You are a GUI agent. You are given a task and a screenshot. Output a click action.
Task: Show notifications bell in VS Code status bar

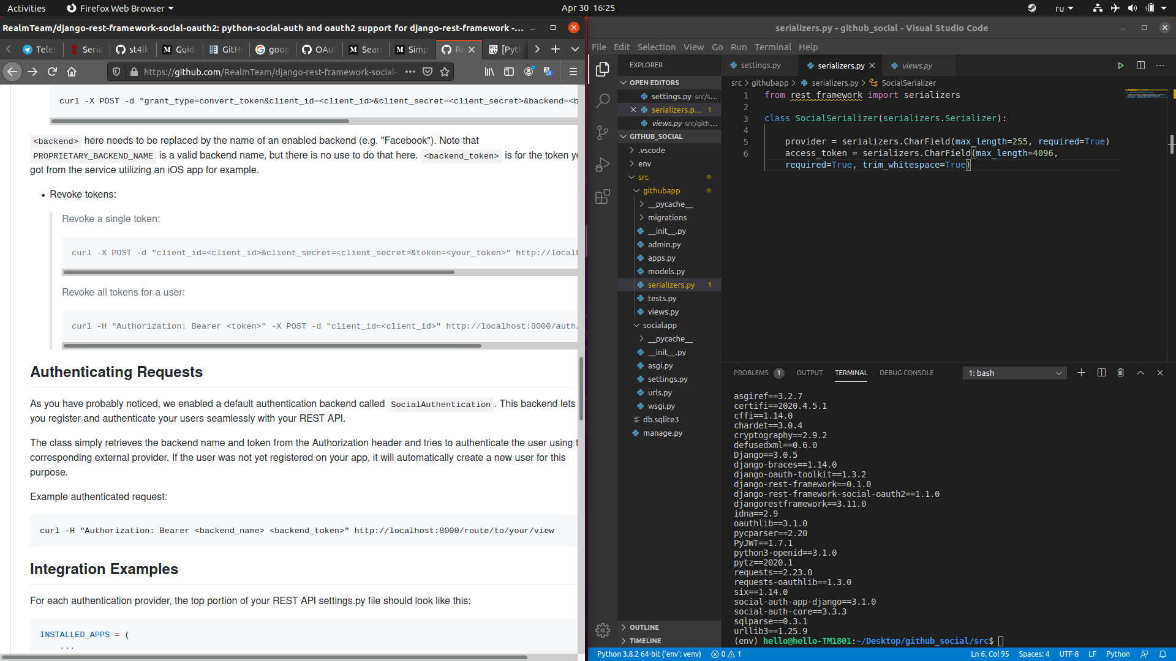click(1163, 654)
